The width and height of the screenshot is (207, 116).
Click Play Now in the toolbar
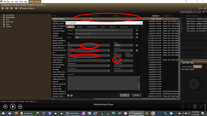6,5
